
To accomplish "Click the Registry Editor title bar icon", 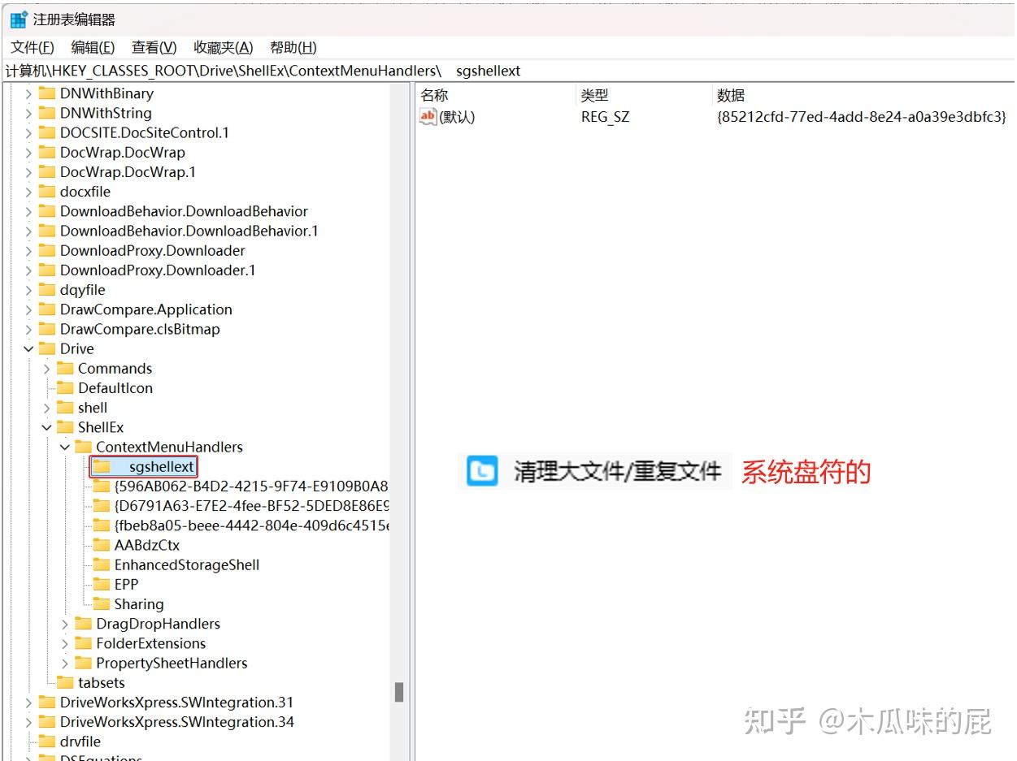I will [x=19, y=19].
